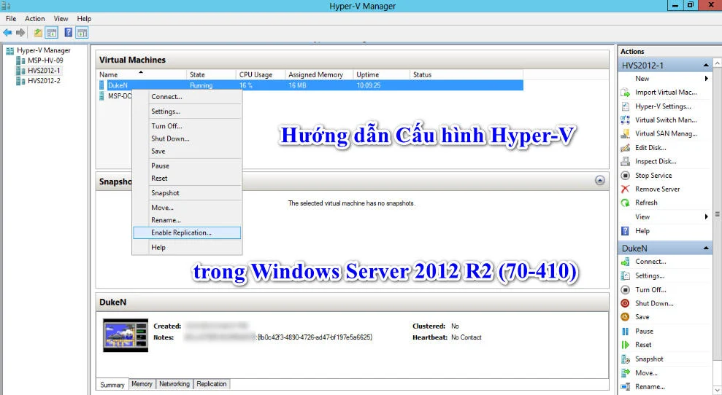Screen dimensions: 722x395
Task: Open Hyper-V Settings icon in Actions
Action: [x=625, y=106]
